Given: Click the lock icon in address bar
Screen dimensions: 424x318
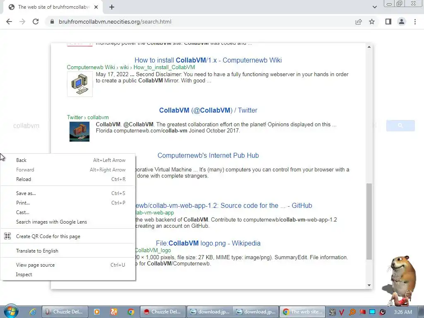Looking at the screenshot, I should [52, 22].
